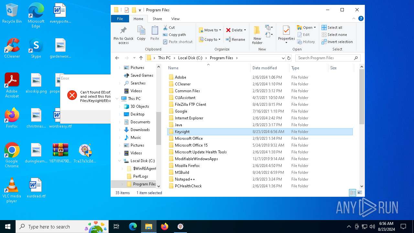Select the Keysight folder
Viewport: 414px width, 233px height.
pyautogui.click(x=260, y=132)
